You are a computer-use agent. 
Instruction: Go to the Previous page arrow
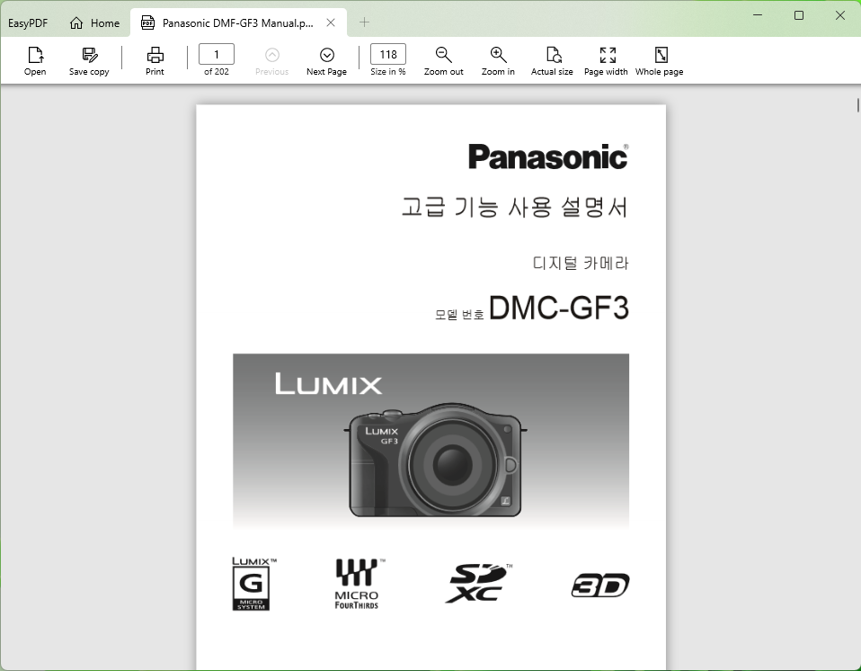click(x=272, y=55)
